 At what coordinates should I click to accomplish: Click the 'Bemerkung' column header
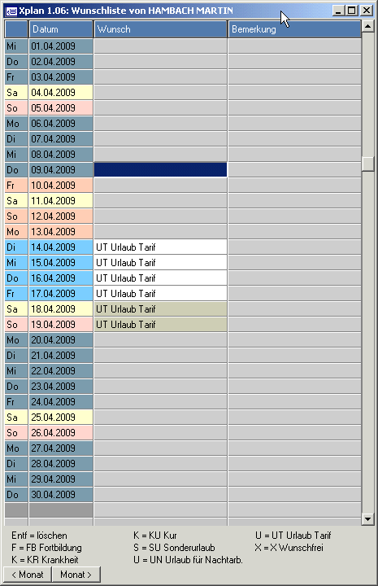click(x=294, y=29)
